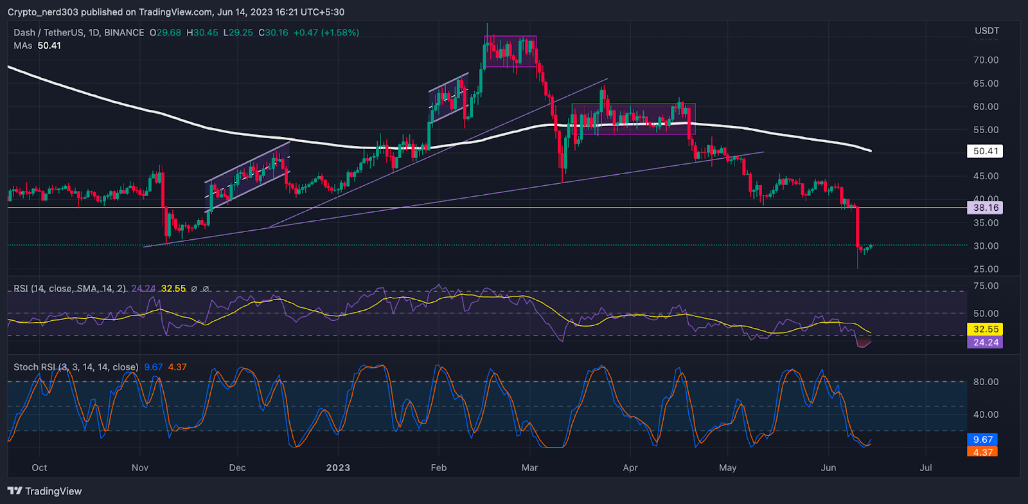This screenshot has width=1028, height=504.
Task: Click the 60.00 price axis label
Action: pos(986,107)
